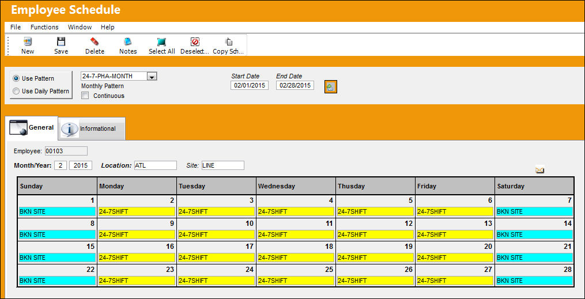Open the Window menu
585x299 pixels.
pyautogui.click(x=80, y=27)
